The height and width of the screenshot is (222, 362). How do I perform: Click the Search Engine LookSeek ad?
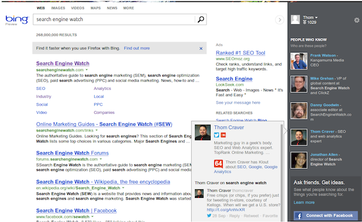[x=234, y=78]
